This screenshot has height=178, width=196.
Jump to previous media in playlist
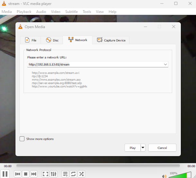(17, 174)
